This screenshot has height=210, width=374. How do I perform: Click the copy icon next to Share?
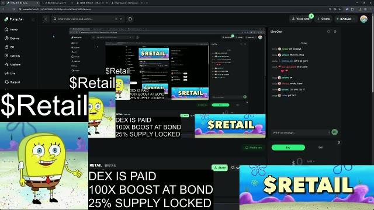pos(233,167)
